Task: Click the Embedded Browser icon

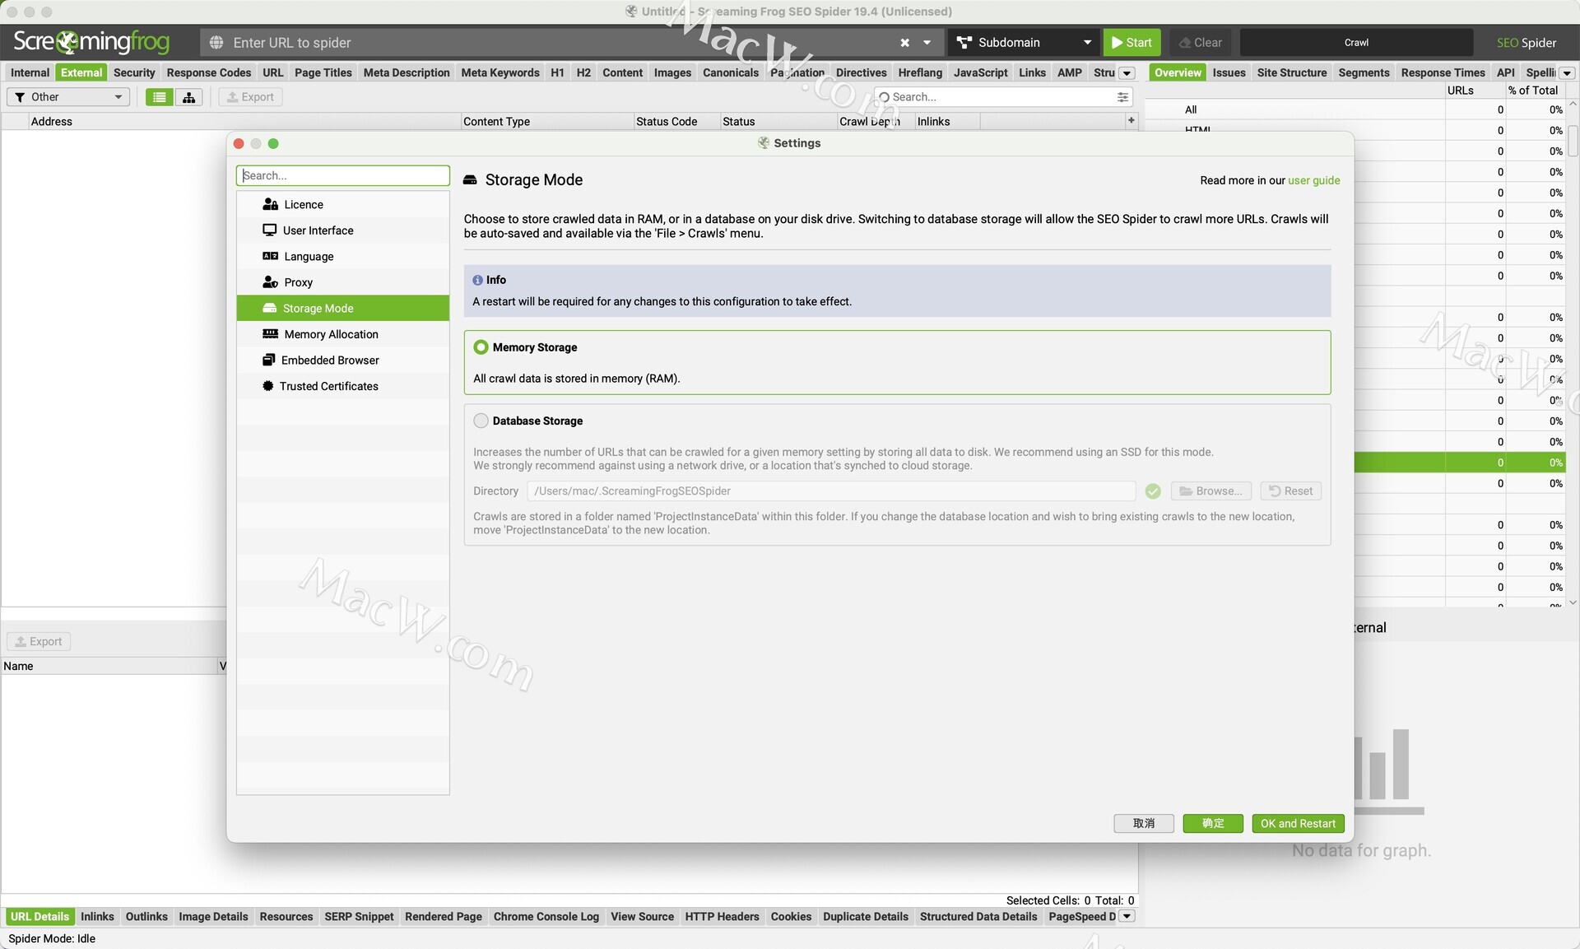Action: click(268, 360)
